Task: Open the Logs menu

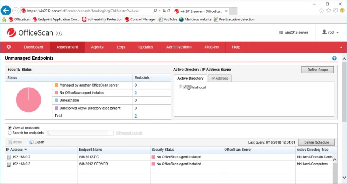Action: (x=121, y=47)
